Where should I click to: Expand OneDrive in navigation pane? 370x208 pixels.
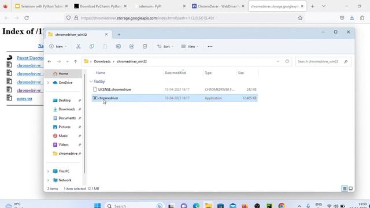point(48,83)
